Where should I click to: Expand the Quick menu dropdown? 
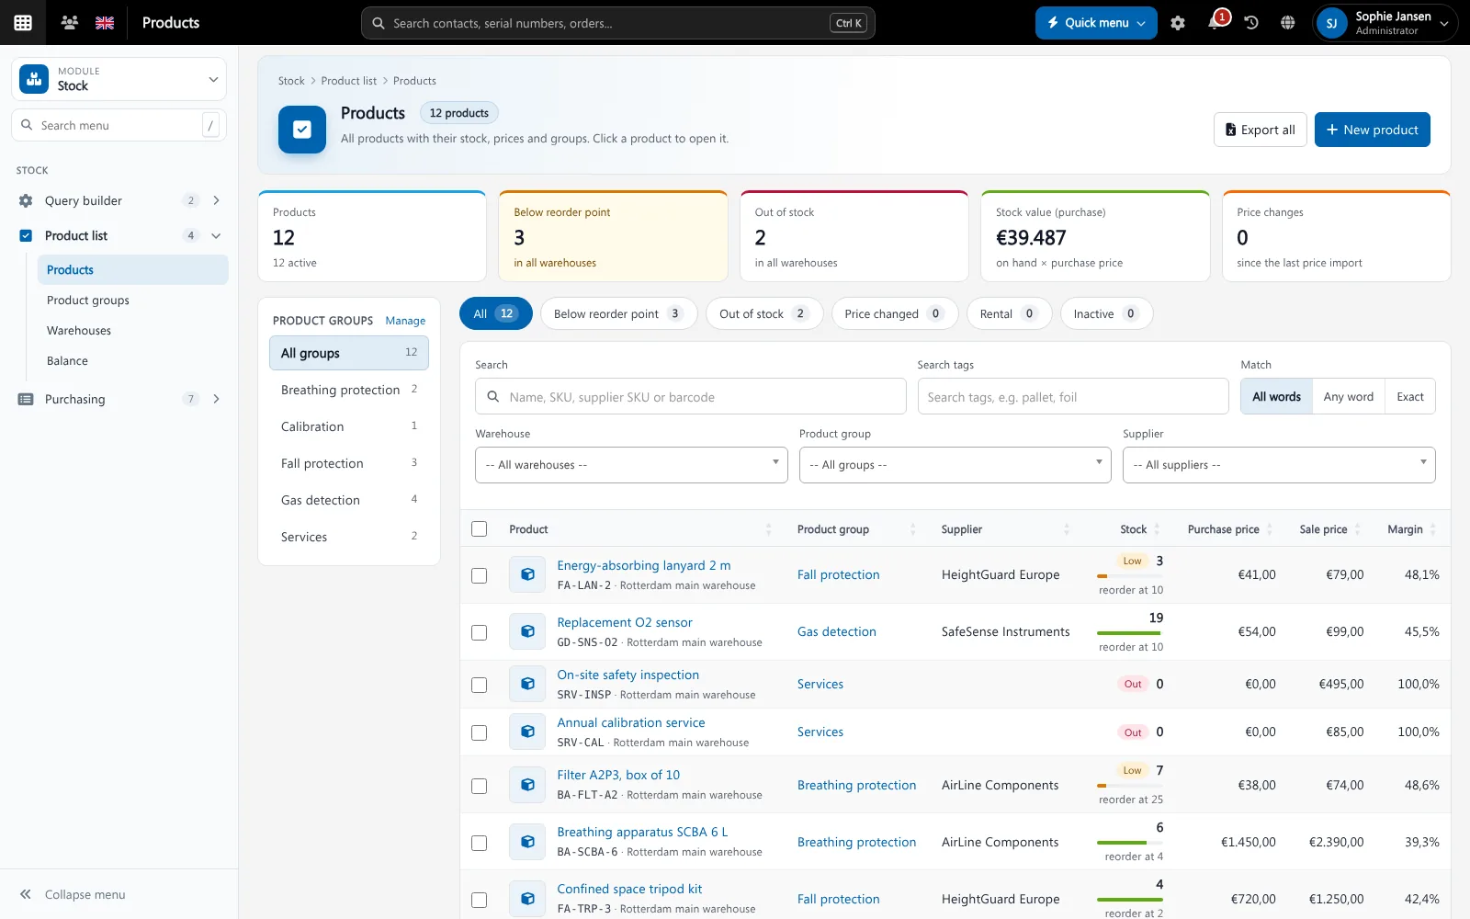pos(1096,23)
